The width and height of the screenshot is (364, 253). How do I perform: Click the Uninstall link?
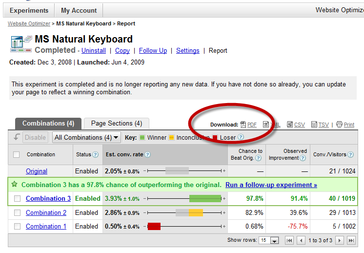[94, 50]
